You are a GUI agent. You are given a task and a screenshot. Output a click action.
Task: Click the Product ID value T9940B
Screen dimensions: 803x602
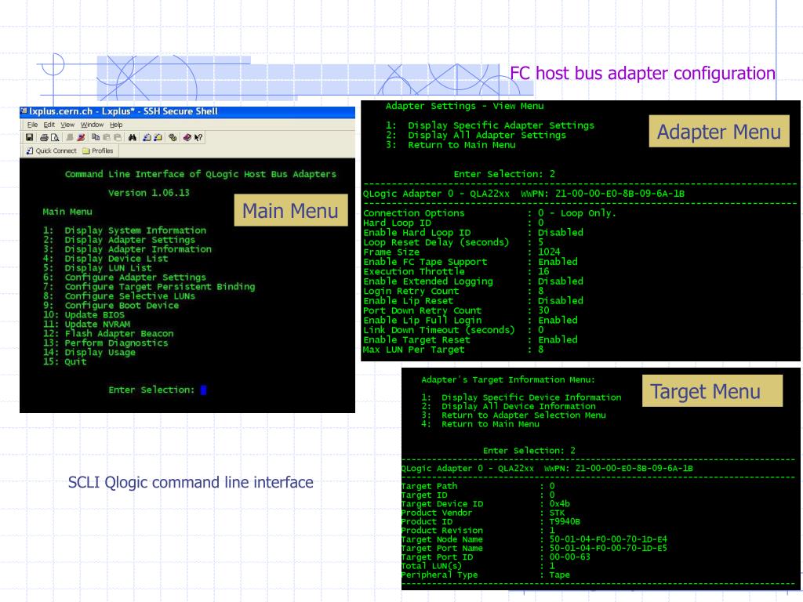[565, 521]
